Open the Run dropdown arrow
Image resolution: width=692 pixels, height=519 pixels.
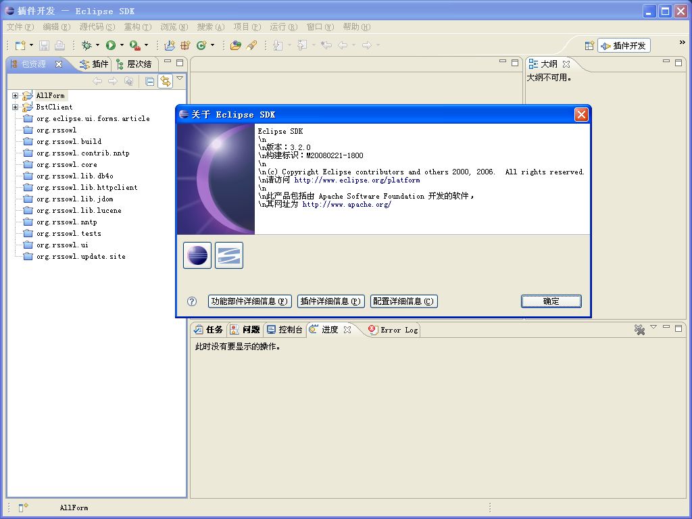(122, 45)
